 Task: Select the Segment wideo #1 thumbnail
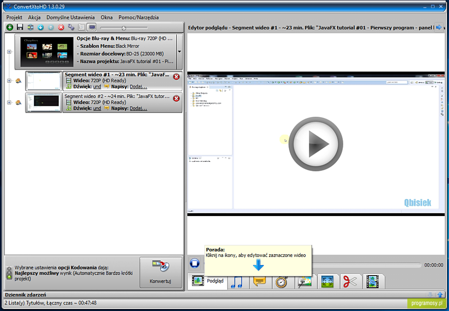tap(43, 81)
